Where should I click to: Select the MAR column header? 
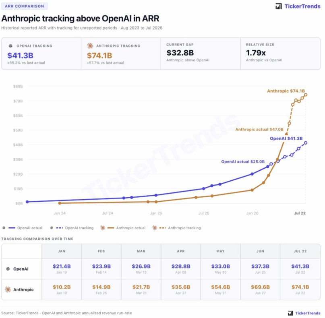(x=141, y=251)
